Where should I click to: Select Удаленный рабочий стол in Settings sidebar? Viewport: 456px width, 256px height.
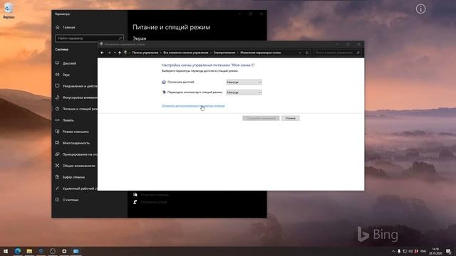coord(76,188)
